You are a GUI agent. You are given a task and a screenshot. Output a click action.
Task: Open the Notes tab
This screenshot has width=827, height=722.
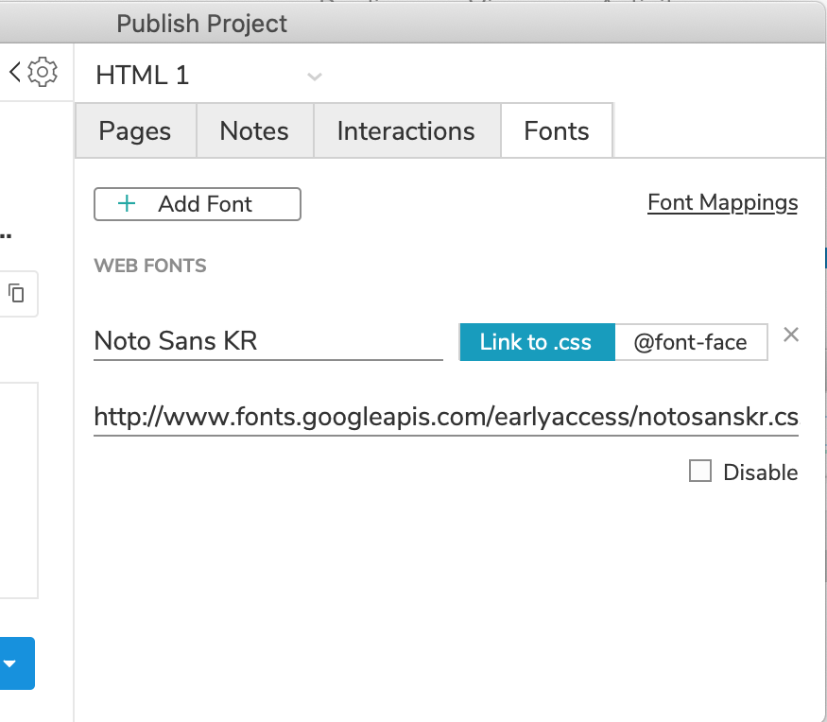coord(254,130)
